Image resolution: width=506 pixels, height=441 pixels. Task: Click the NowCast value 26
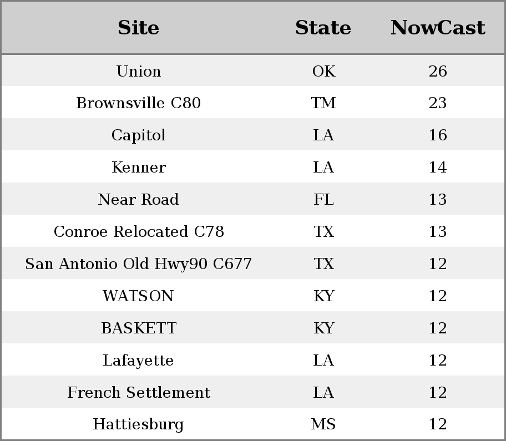(438, 71)
